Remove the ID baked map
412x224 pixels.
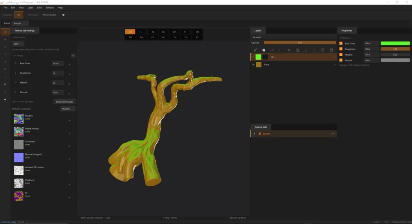click(70, 198)
